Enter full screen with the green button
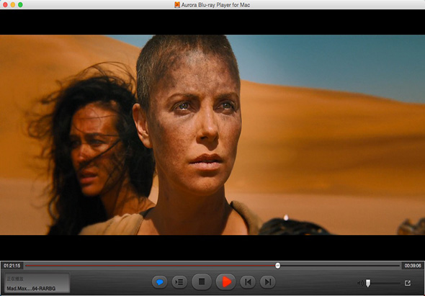The width and height of the screenshot is (425, 296). click(20, 5)
